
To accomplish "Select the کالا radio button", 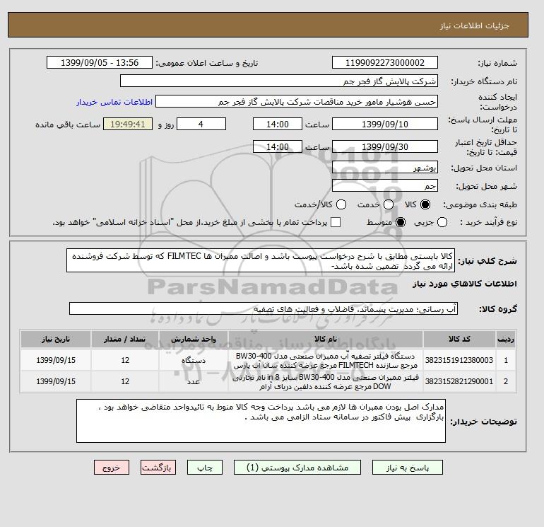I will [425, 204].
